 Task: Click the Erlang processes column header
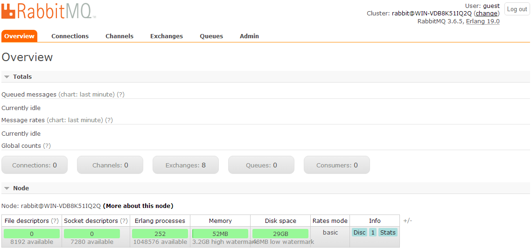160,221
